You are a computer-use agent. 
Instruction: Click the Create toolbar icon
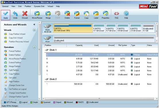tap(58, 15)
